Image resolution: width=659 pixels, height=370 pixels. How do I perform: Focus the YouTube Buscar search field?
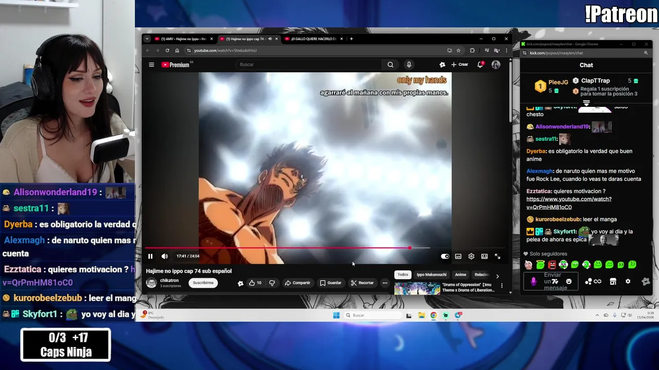[309, 64]
